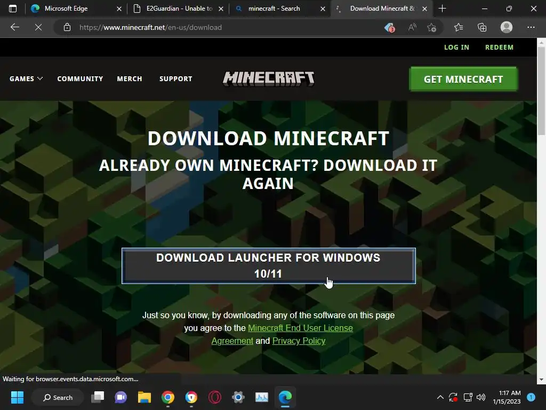Open Task View on taskbar
546x410 pixels.
pos(98,397)
